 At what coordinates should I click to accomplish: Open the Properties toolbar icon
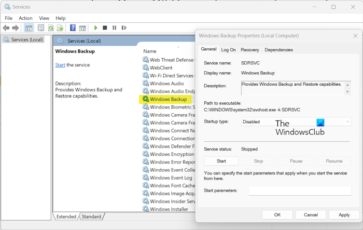pyautogui.click(x=41, y=28)
